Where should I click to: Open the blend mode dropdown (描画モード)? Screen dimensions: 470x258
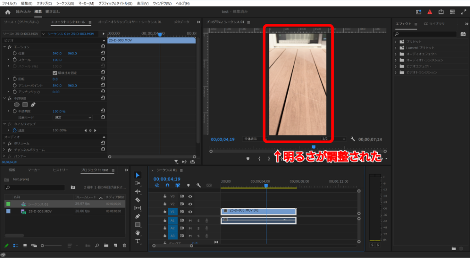(73, 118)
